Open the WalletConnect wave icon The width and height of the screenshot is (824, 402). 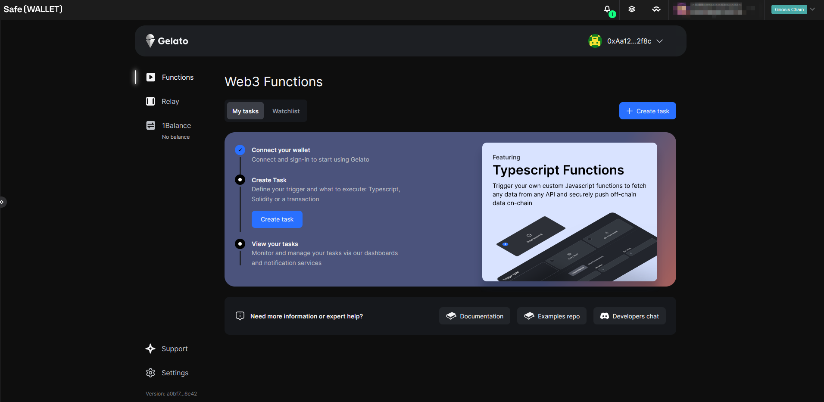pyautogui.click(x=656, y=9)
